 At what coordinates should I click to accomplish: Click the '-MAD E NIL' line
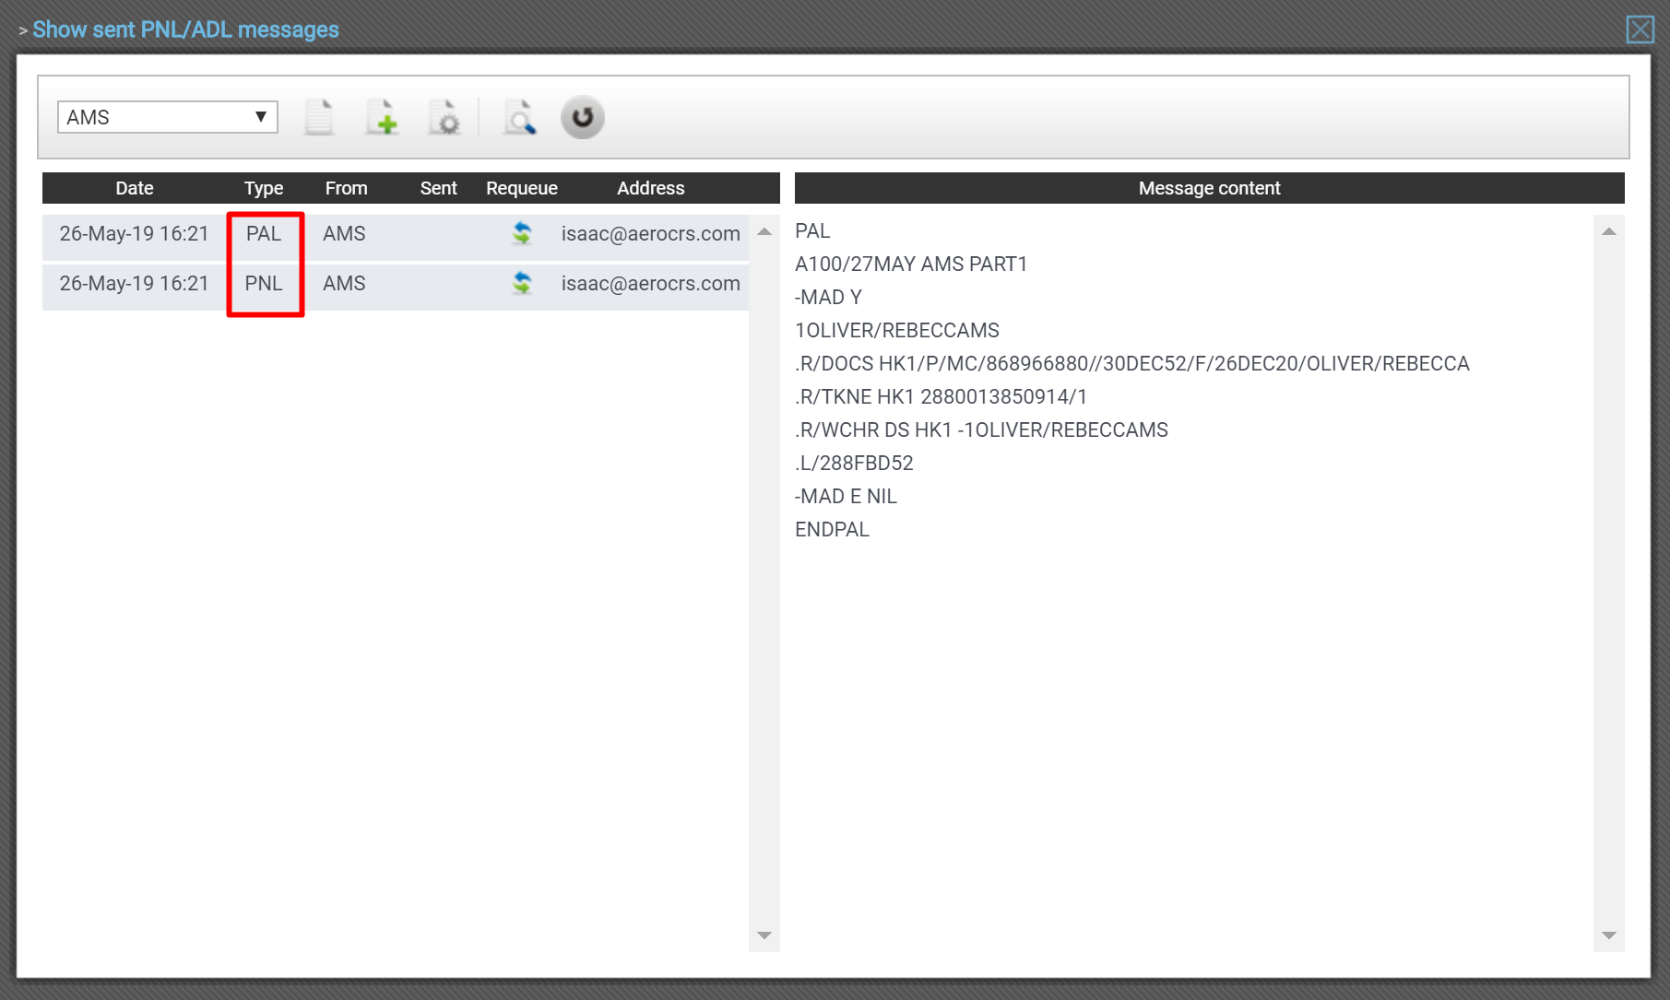coord(846,497)
